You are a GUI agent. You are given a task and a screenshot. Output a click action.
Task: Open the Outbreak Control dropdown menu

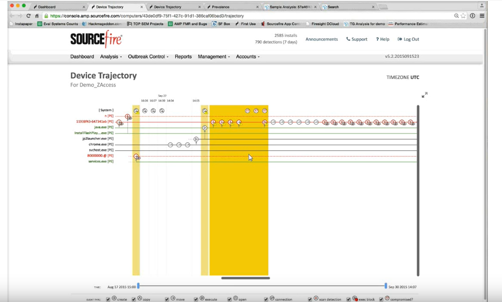[x=148, y=56]
